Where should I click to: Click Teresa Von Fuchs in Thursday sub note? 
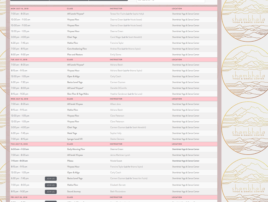click(139, 178)
